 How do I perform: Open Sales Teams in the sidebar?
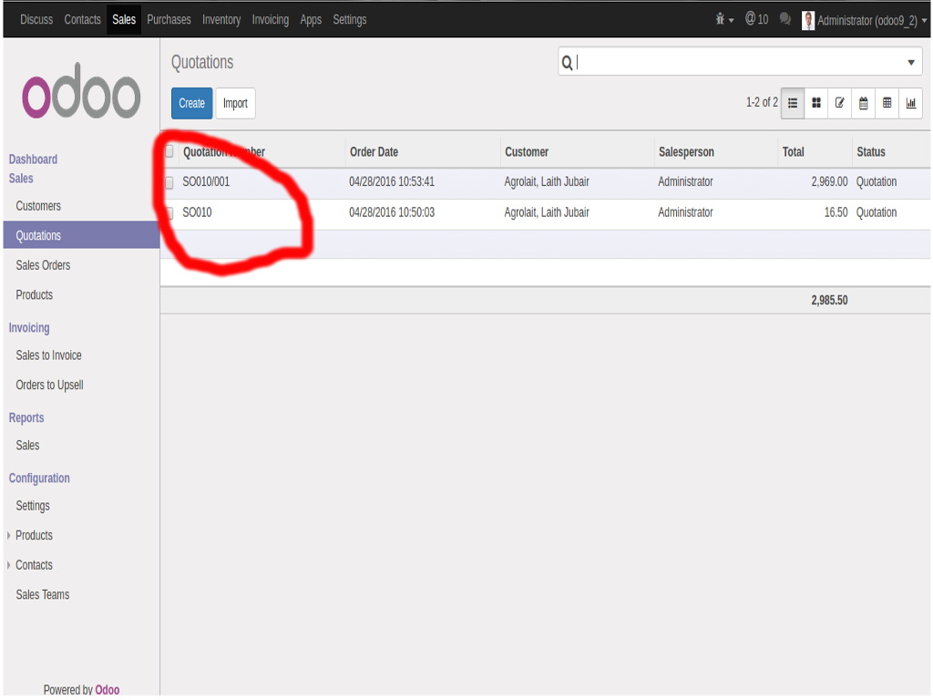pos(42,595)
